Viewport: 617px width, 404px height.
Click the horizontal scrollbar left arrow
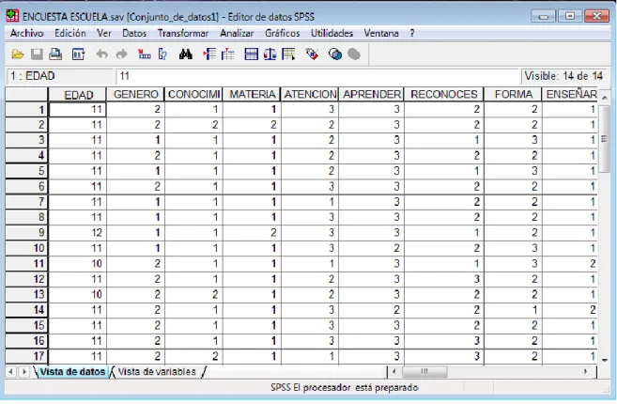click(x=393, y=371)
